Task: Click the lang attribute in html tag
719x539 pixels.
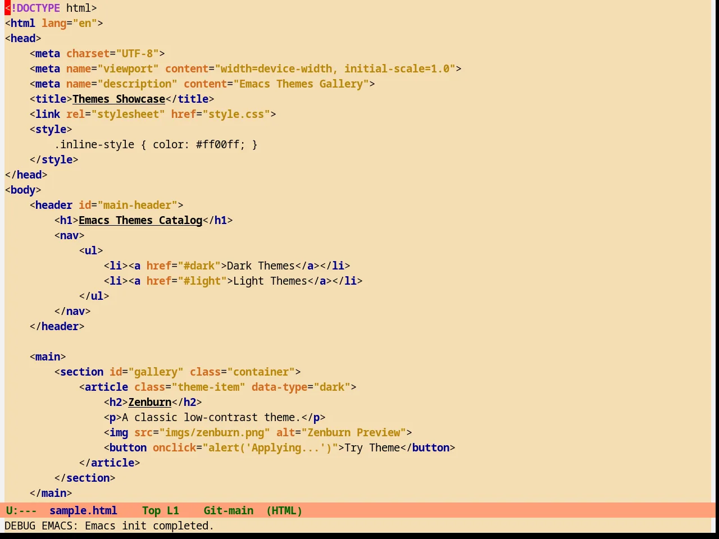Action: tap(54, 23)
